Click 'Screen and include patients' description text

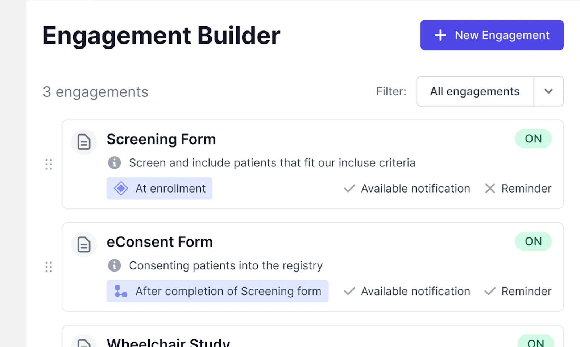[272, 163]
